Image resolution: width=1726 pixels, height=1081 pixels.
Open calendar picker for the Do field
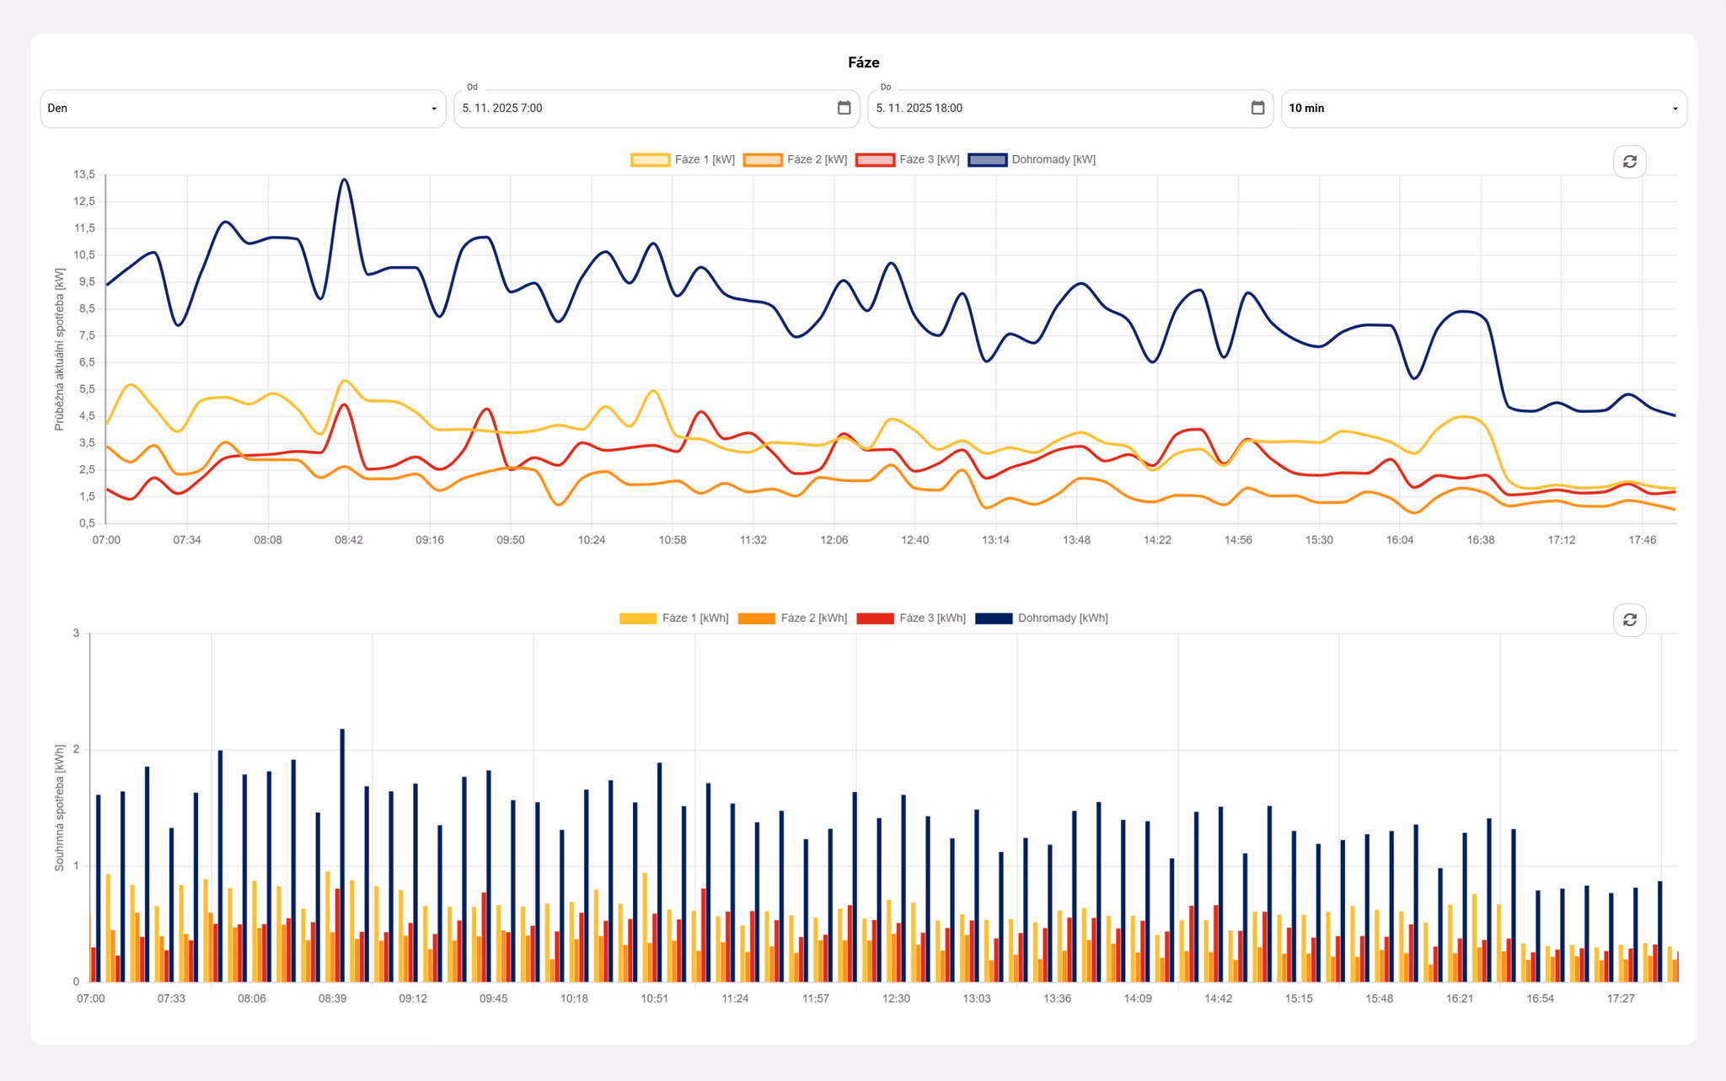point(1257,108)
